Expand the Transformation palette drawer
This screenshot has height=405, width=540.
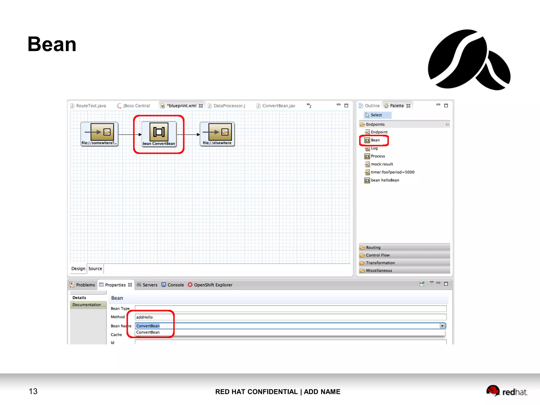(404, 263)
